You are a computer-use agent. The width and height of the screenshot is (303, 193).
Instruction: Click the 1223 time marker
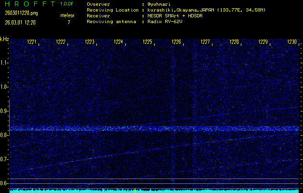point(90,42)
